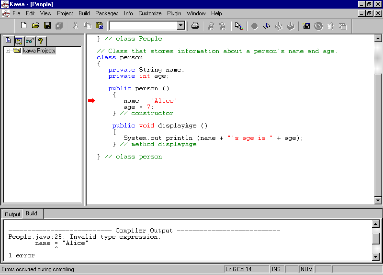This screenshot has width=383, height=275.
Task: Select the Kawa Projects folder item
Action: [39, 51]
